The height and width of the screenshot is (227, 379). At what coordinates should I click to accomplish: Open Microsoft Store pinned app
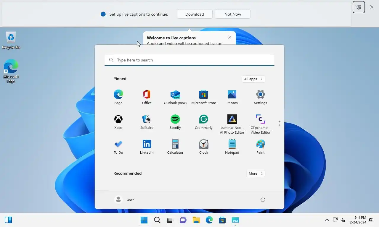203,97
